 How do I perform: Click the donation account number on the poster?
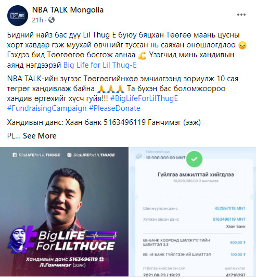click(x=83, y=259)
